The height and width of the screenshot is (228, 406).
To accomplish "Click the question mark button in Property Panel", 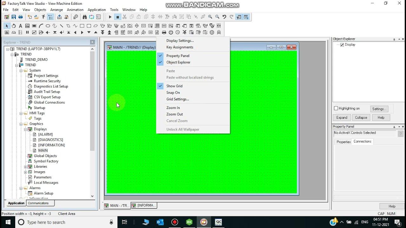I will [401, 134].
